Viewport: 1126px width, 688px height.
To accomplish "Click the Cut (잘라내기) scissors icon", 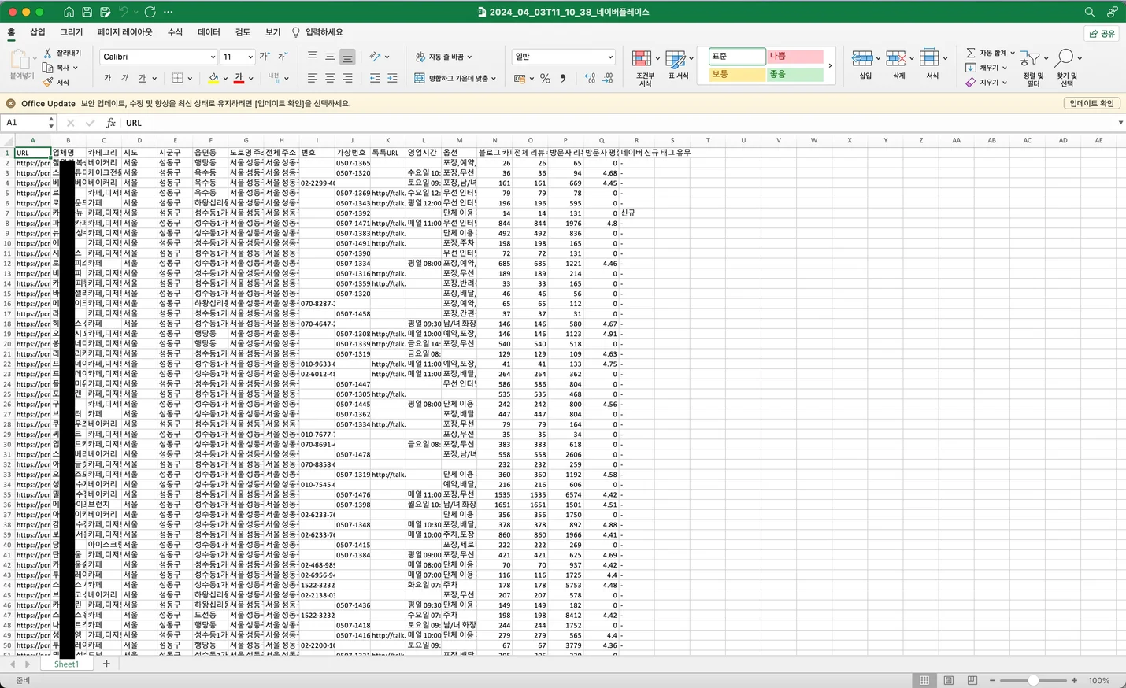I will click(48, 53).
